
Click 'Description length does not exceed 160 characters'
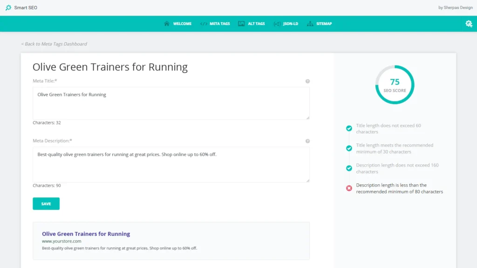[x=397, y=168]
